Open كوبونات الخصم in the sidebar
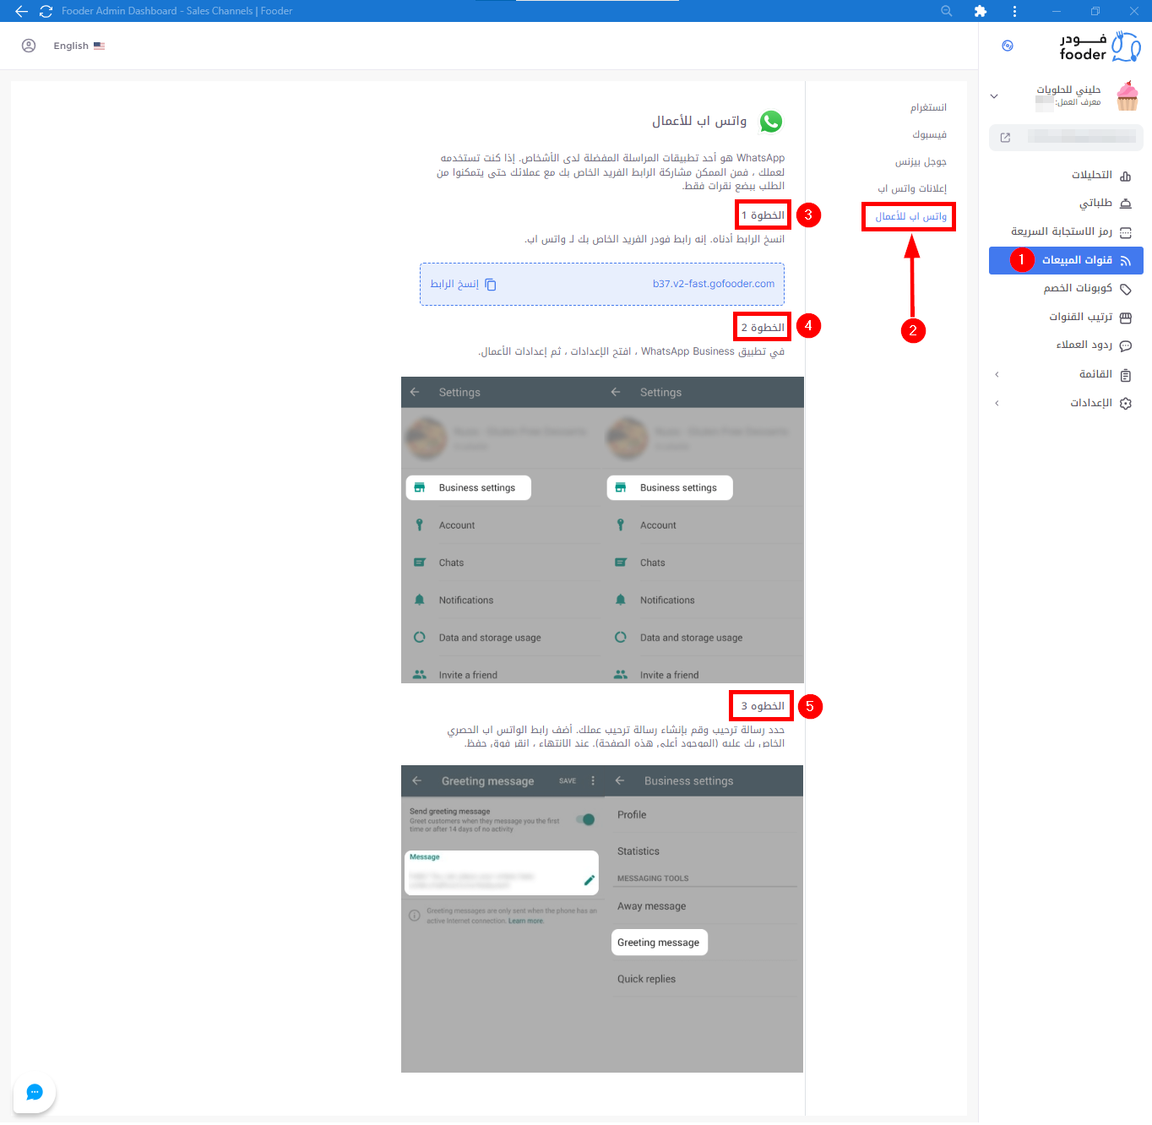1152x1125 pixels. (1078, 288)
